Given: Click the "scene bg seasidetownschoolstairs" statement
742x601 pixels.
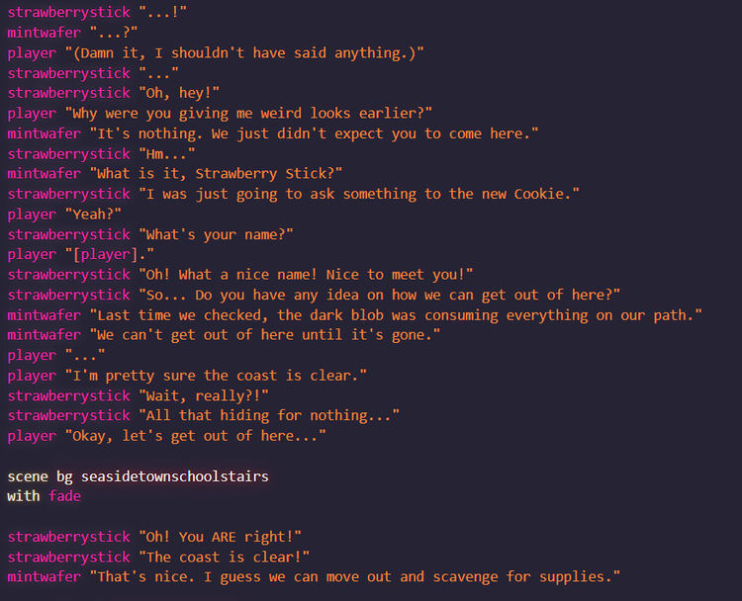Looking at the screenshot, I should [x=139, y=476].
